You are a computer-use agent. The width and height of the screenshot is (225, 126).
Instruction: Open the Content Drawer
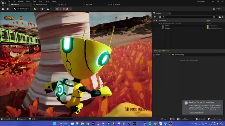click(x=8, y=119)
